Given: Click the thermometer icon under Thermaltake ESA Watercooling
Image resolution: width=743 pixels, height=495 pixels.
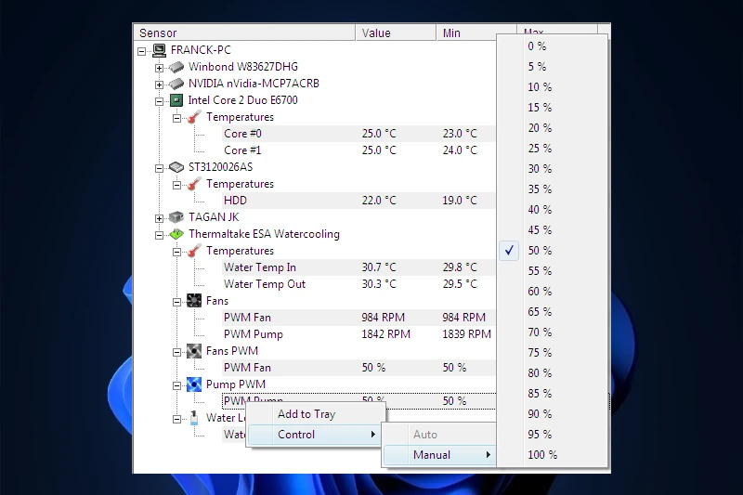Looking at the screenshot, I should coord(194,251).
